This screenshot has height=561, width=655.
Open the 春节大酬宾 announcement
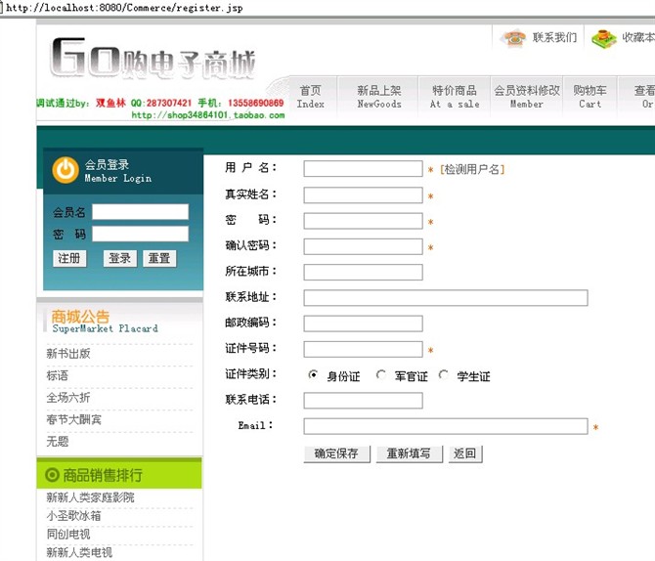tap(73, 419)
